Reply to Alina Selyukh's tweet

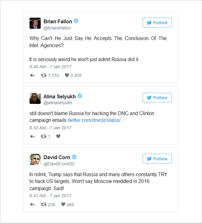32,136
